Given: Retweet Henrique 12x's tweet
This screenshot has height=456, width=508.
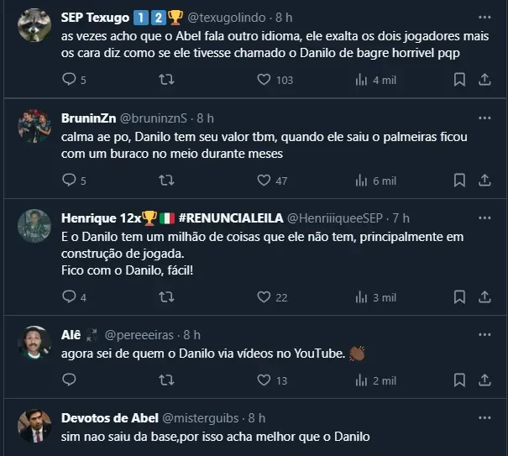Looking at the screenshot, I should pos(166,296).
